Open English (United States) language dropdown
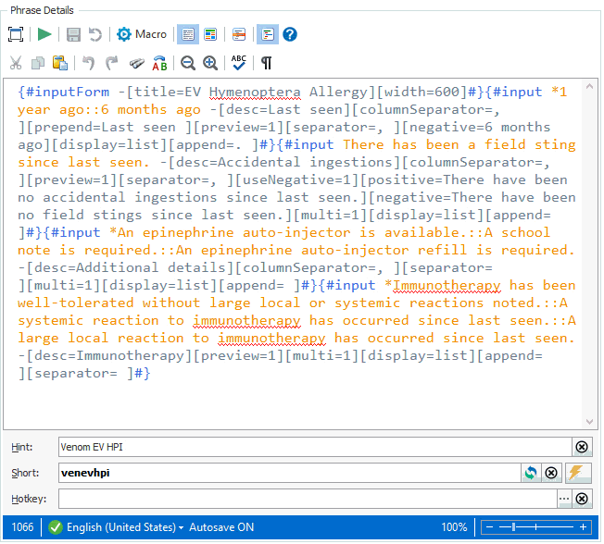604x544 pixels. (x=125, y=528)
